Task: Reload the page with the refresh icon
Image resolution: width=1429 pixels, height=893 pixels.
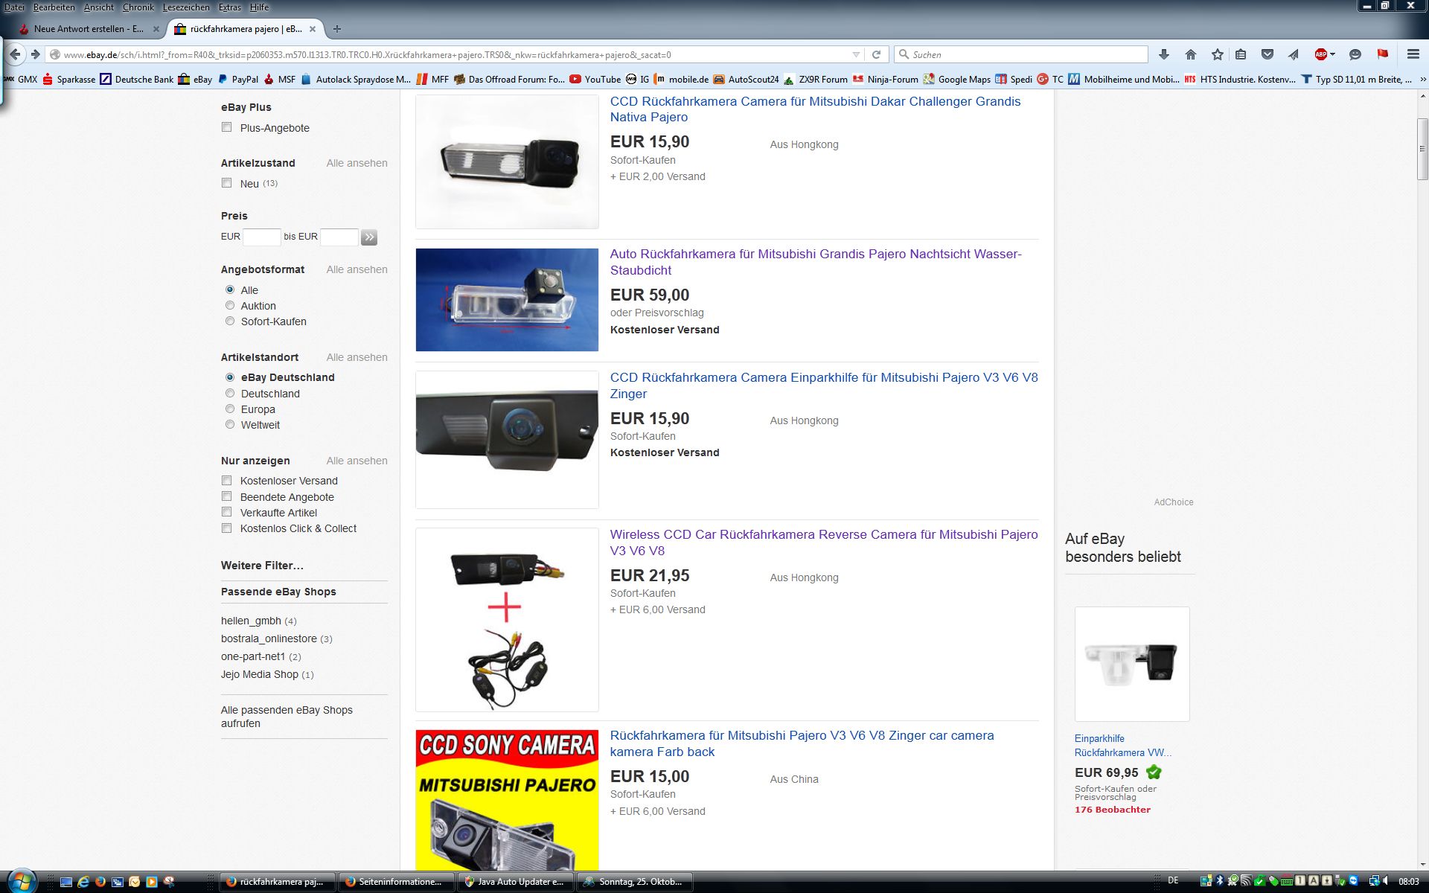Action: click(876, 54)
